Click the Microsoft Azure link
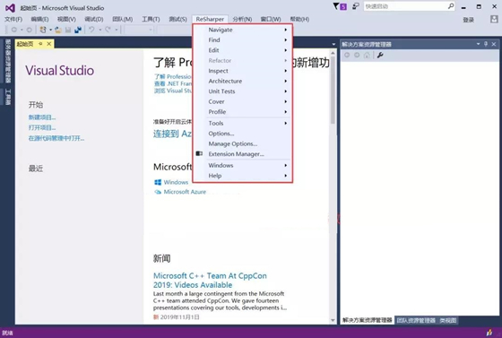Screen dimensions: 502x338 click(185, 192)
